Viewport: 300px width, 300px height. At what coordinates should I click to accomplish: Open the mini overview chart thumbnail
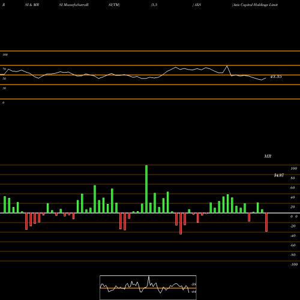(x=148, y=287)
